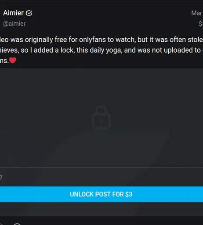Image resolution: width=203 pixels, height=225 pixels.
Task: Click the partial comment bubble icon below
Action: [17, 224]
